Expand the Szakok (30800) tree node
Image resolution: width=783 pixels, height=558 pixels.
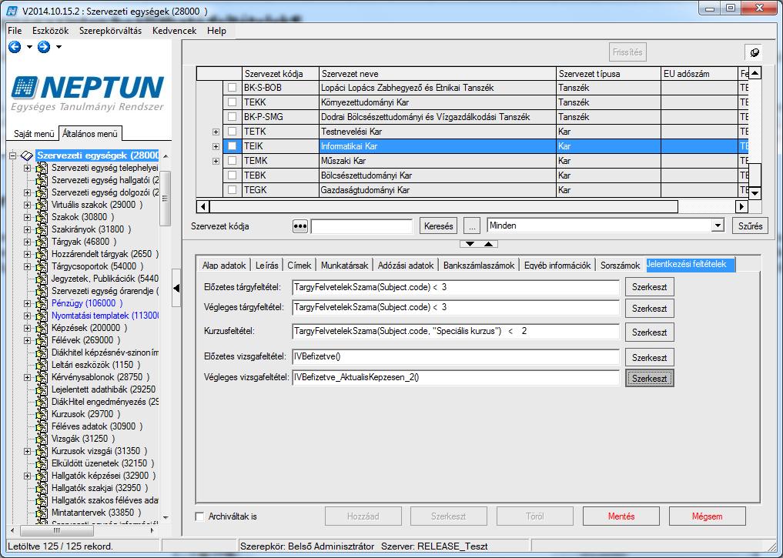click(28, 217)
